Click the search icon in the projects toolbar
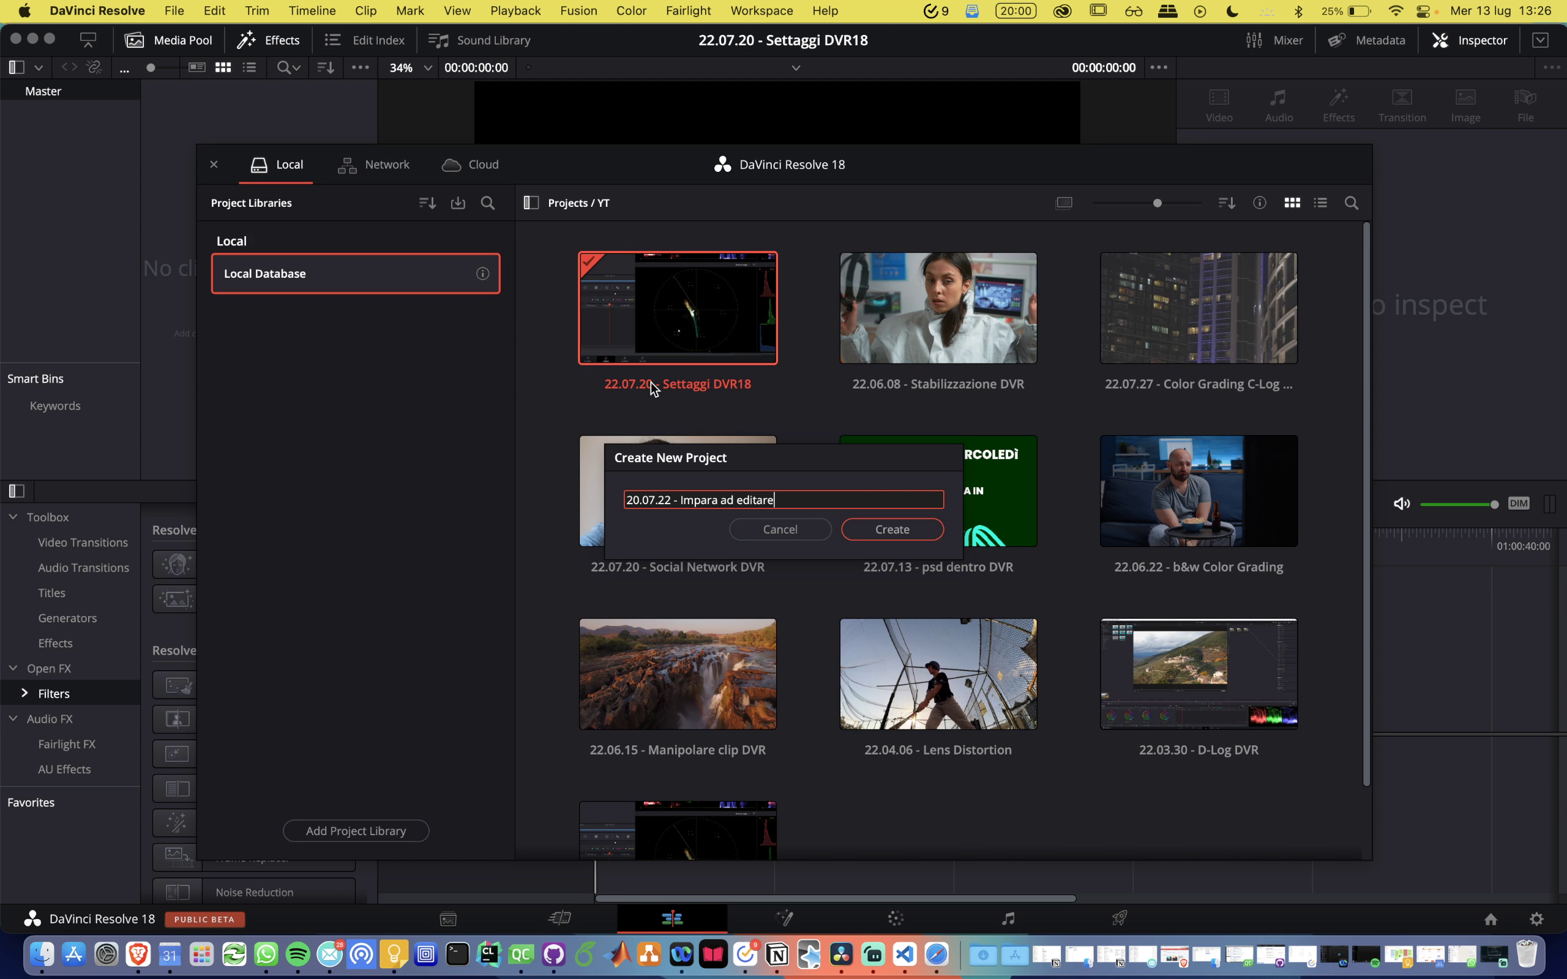This screenshot has width=1567, height=979. pos(1352,203)
